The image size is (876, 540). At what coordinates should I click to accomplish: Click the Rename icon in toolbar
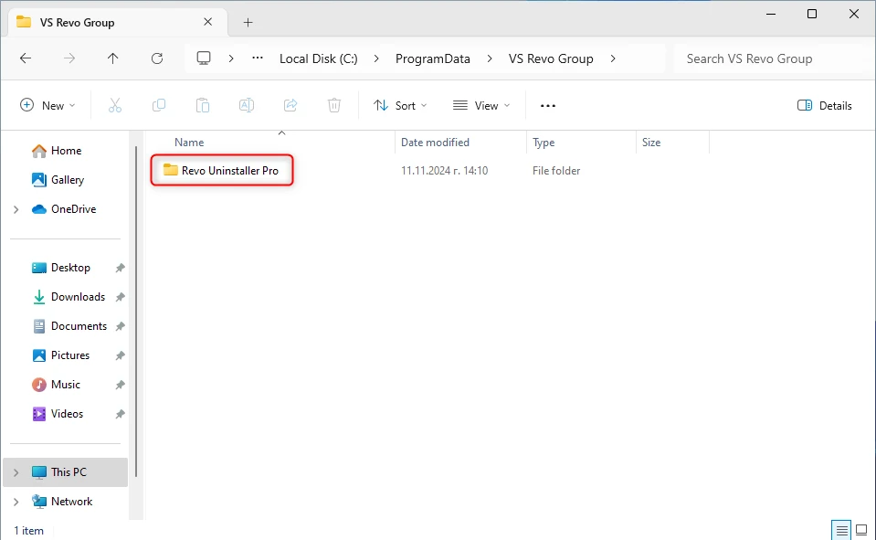247,105
